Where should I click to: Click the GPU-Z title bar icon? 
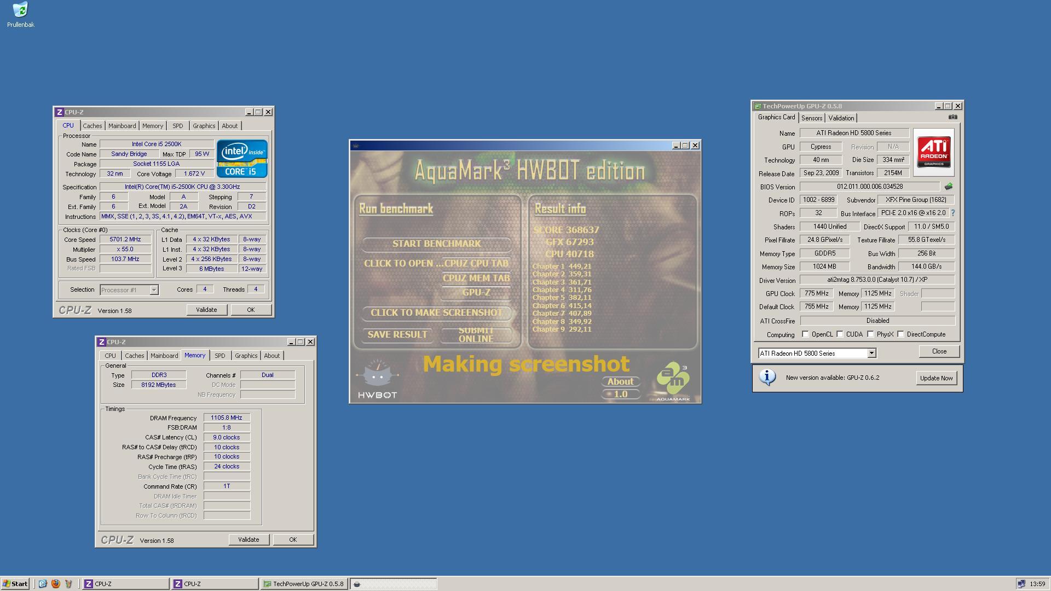coord(758,106)
